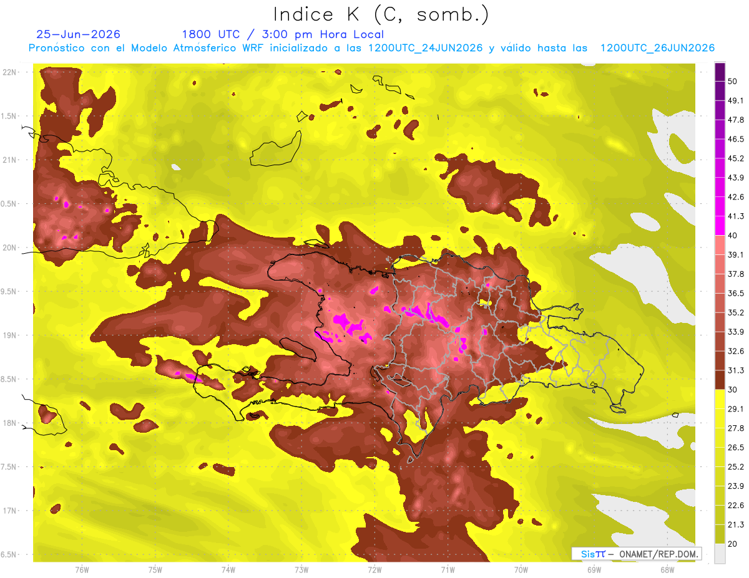Click the colorbar value "46.5"
Viewport: 749px width, 578px height.
[x=736, y=139]
